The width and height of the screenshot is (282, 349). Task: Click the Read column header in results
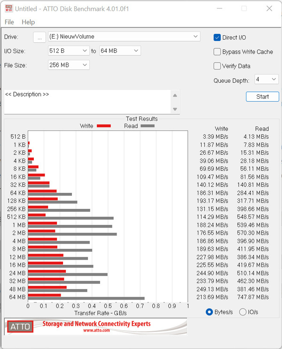262,129
